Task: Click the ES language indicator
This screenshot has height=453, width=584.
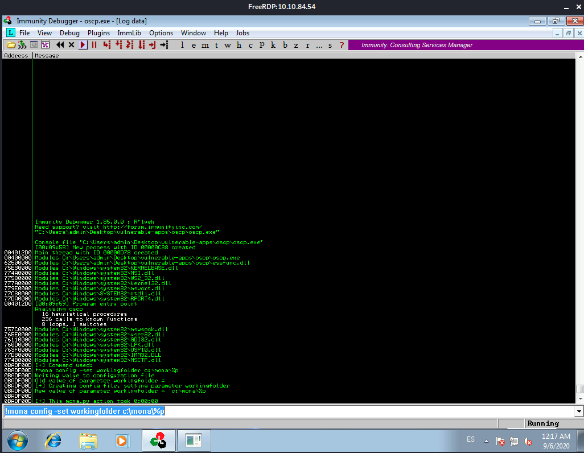Action: coord(471,439)
